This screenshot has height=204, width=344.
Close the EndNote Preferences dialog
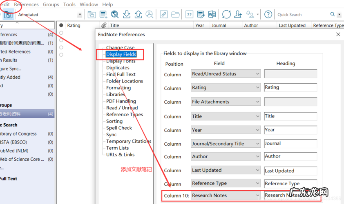click(x=338, y=35)
